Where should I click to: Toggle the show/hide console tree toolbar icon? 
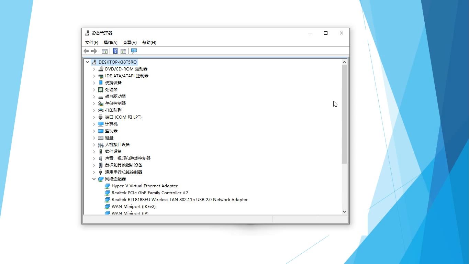pyautogui.click(x=105, y=51)
